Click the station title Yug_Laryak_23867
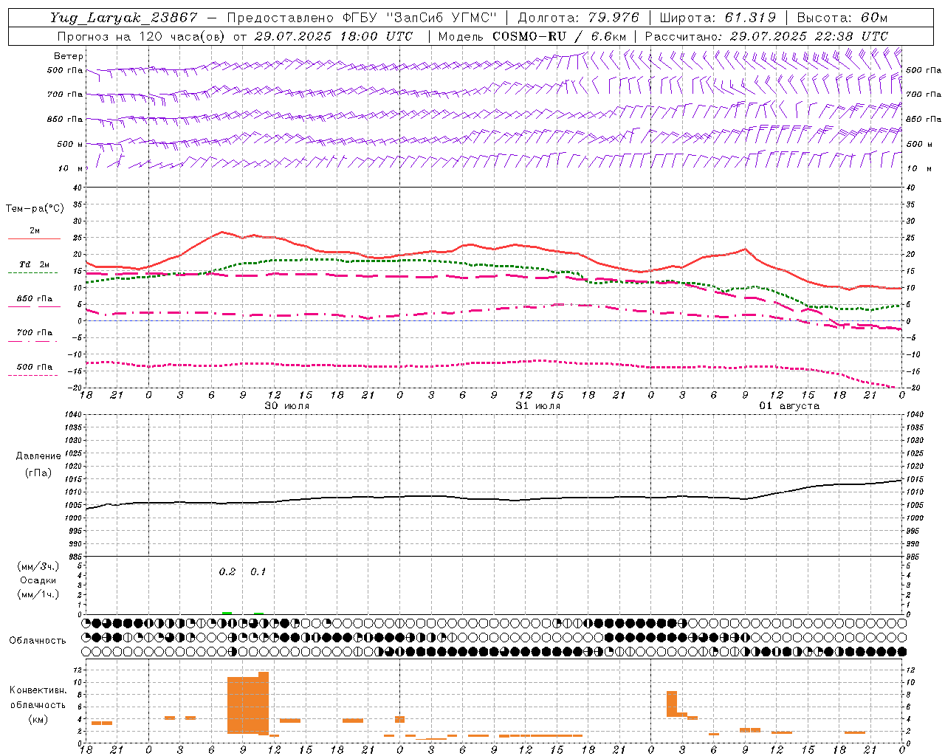This screenshot has height=756, width=945. click(124, 18)
